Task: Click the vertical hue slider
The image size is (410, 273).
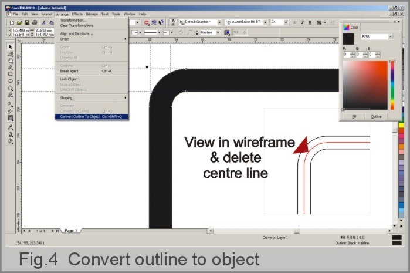Action: (392, 85)
